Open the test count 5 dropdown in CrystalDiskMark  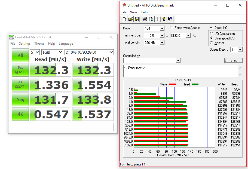pyautogui.click(x=35, y=52)
